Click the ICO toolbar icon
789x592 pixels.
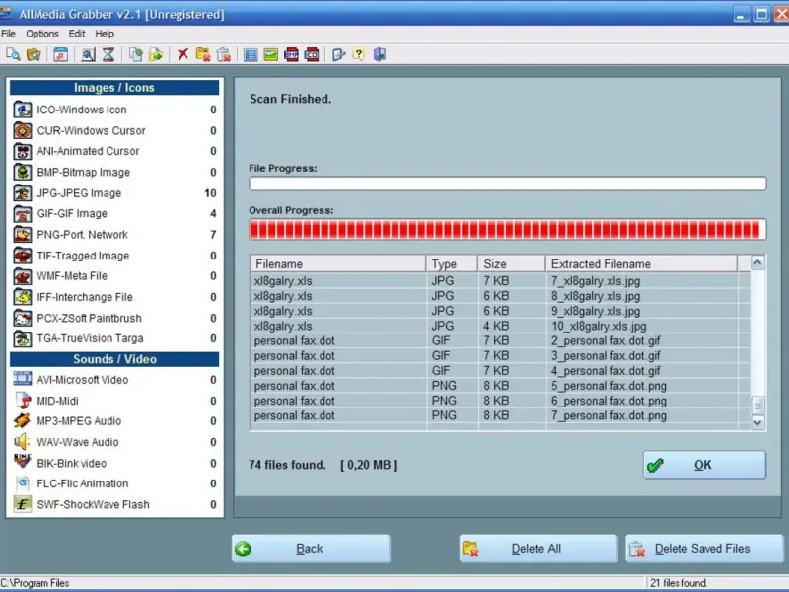[313, 55]
